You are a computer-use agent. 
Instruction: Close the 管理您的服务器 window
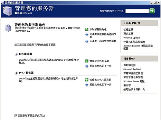(158, 3)
